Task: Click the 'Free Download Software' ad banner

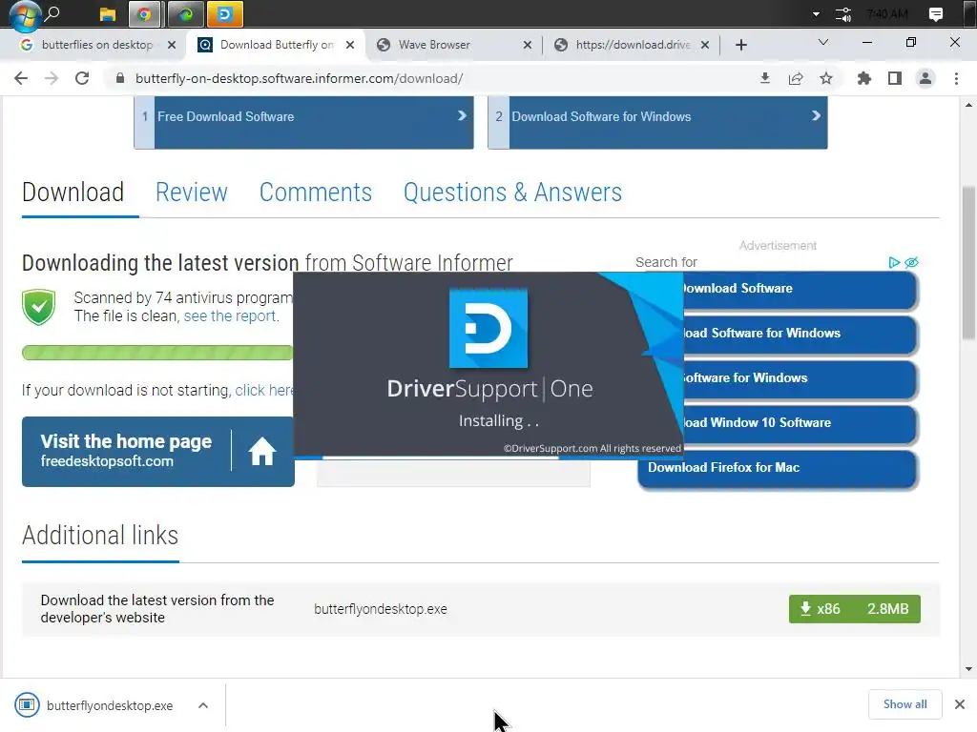Action: tap(304, 122)
